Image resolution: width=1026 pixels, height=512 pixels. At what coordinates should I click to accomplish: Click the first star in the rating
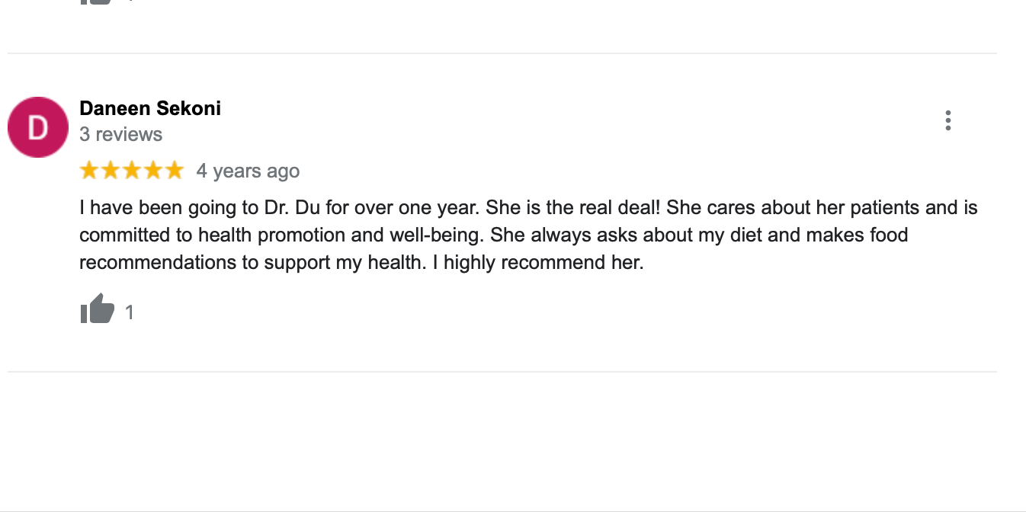[89, 170]
